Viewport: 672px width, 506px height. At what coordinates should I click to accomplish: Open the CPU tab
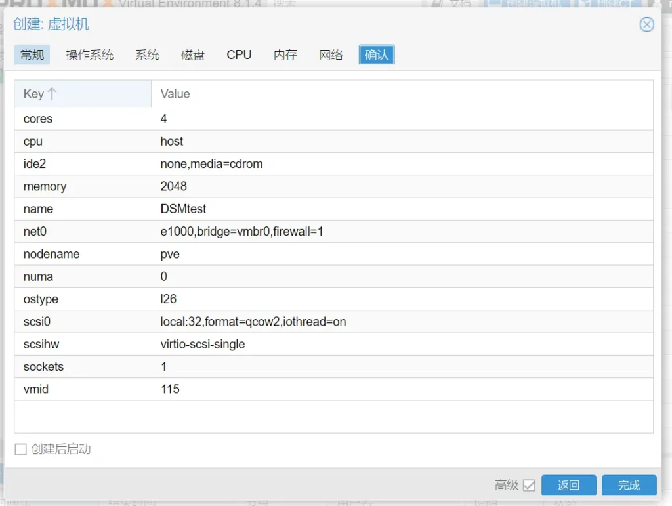(239, 55)
